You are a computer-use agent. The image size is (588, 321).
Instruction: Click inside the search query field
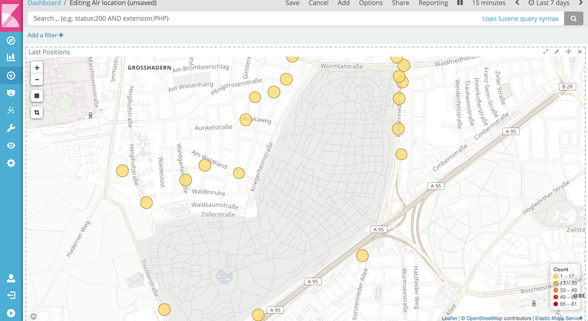point(196,18)
